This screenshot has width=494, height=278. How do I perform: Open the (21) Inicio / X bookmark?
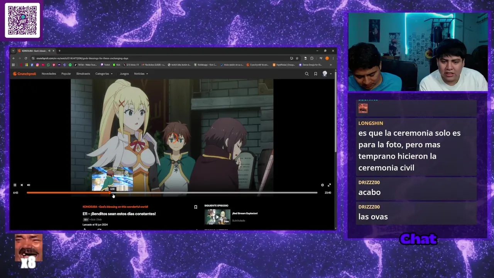click(131, 65)
